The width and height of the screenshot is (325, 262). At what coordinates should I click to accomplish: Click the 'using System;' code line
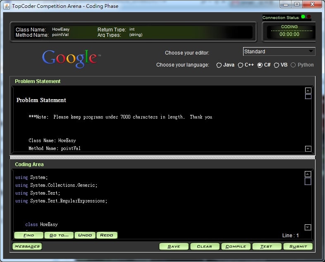pos(31,178)
